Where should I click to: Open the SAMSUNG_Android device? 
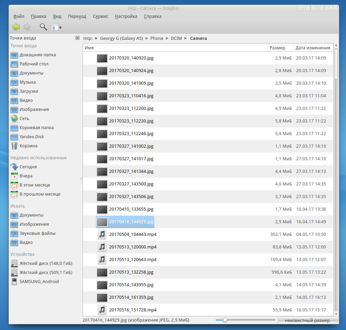35,282
